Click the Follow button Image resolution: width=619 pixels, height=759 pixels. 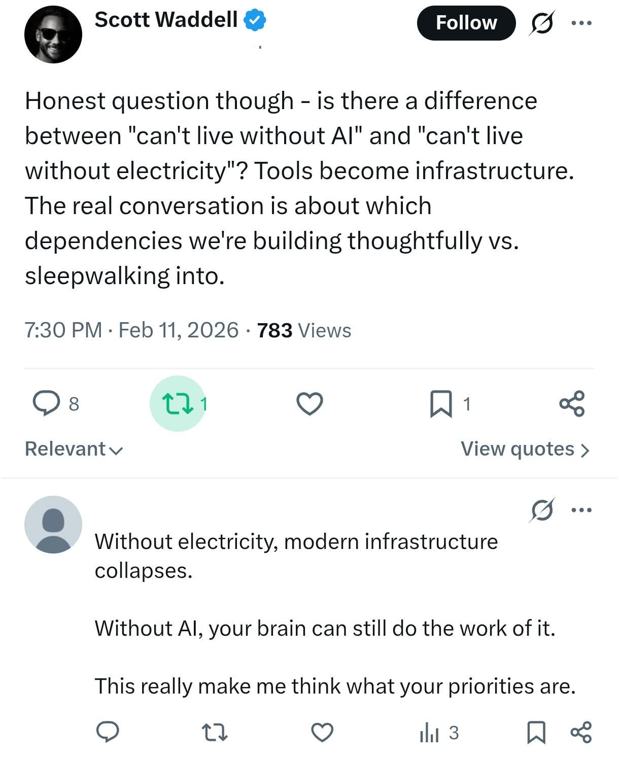(466, 23)
